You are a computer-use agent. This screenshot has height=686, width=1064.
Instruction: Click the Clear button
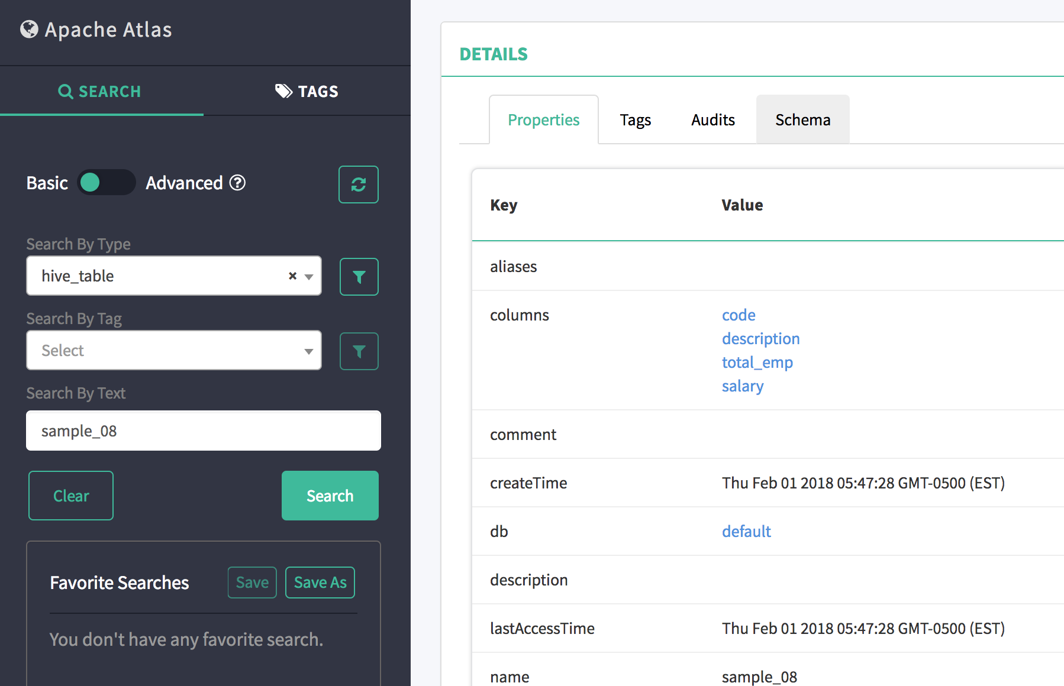71,496
